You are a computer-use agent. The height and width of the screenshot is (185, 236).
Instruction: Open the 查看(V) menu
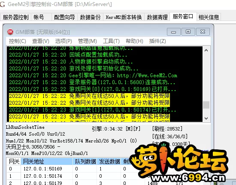click(41, 41)
